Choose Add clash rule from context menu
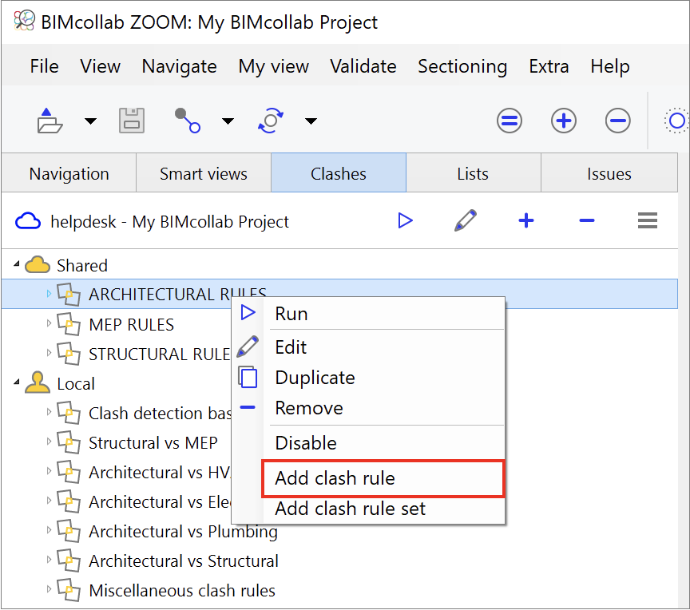Image resolution: width=690 pixels, height=610 pixels. click(383, 478)
